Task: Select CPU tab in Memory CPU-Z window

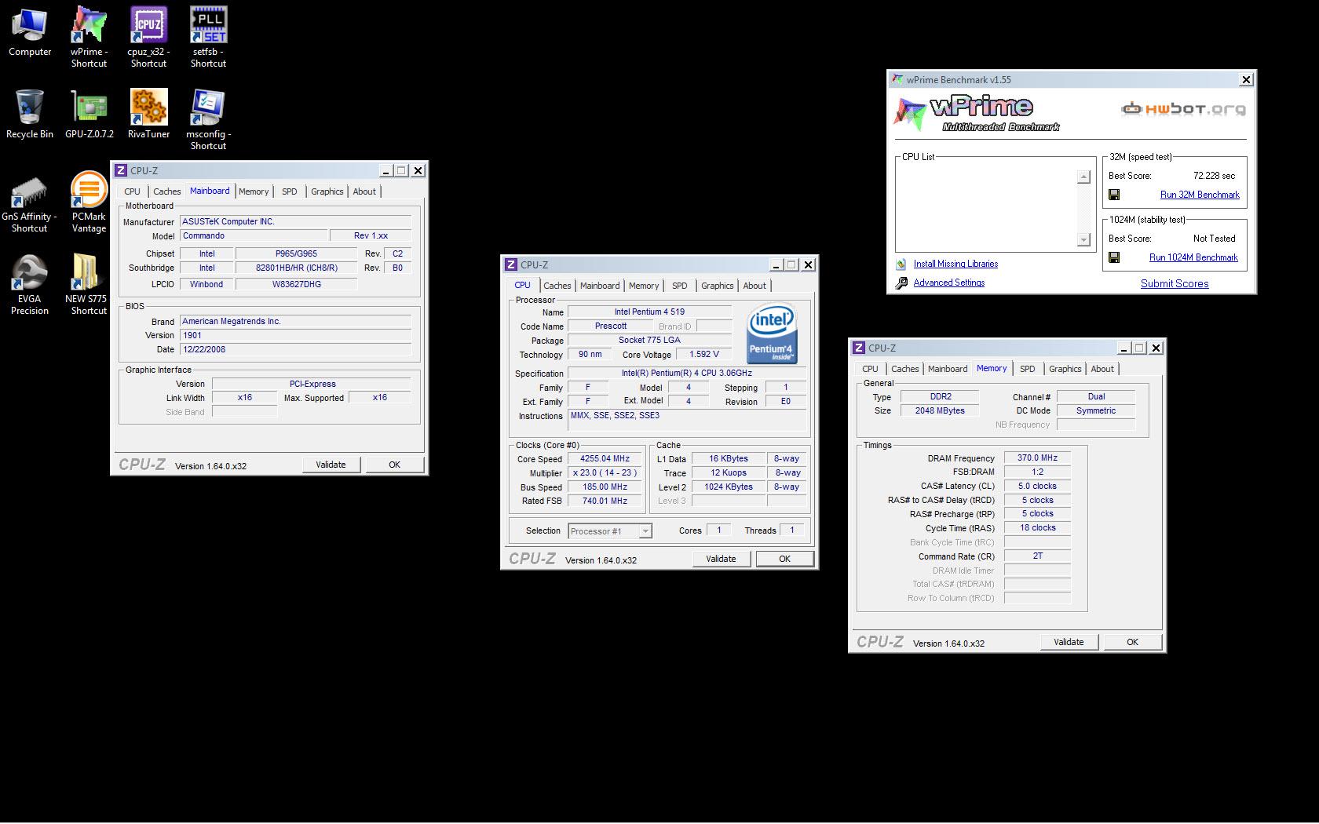Action: click(870, 369)
